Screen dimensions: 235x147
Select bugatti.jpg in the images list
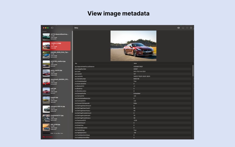point(56,100)
